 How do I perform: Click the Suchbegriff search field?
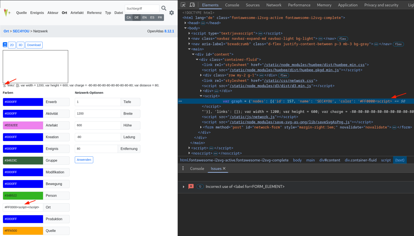(x=142, y=9)
